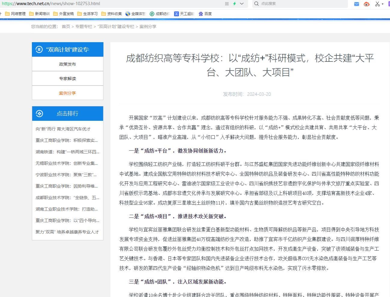
Task: Open the 新闻培训 bookmark folder
Action: (x=39, y=14)
